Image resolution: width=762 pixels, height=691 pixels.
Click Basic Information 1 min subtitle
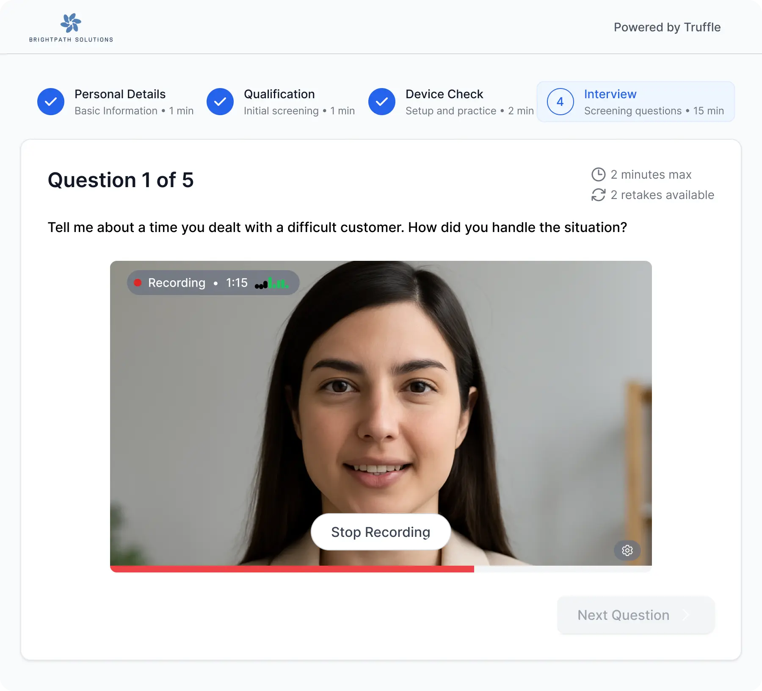(x=134, y=111)
